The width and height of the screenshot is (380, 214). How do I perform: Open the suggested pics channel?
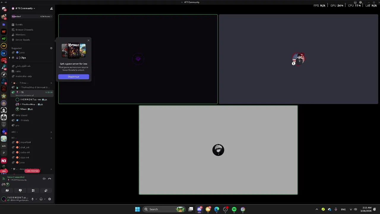click(x=32, y=53)
